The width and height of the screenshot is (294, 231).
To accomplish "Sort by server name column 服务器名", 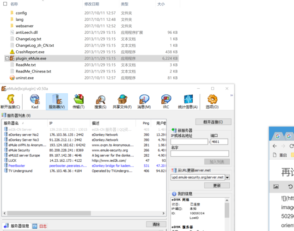I will coord(11,123).
